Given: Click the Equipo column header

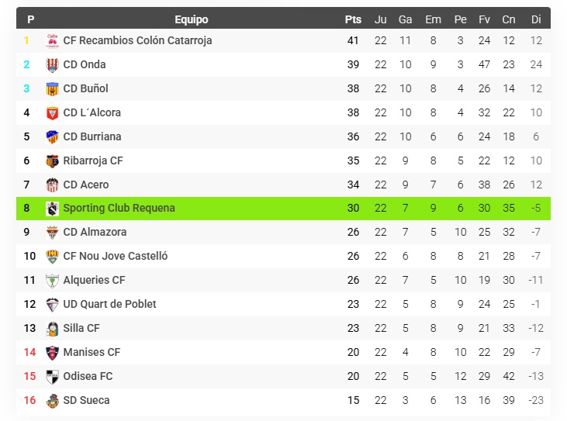Looking at the screenshot, I should point(191,19).
